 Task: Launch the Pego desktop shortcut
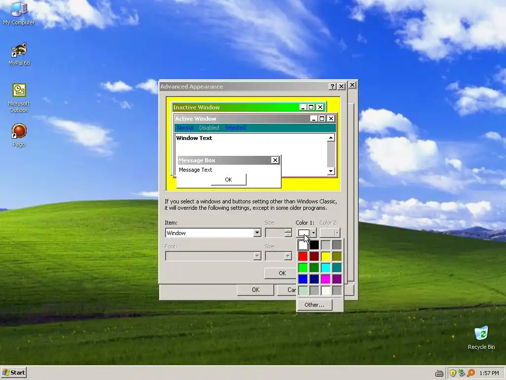(x=19, y=135)
